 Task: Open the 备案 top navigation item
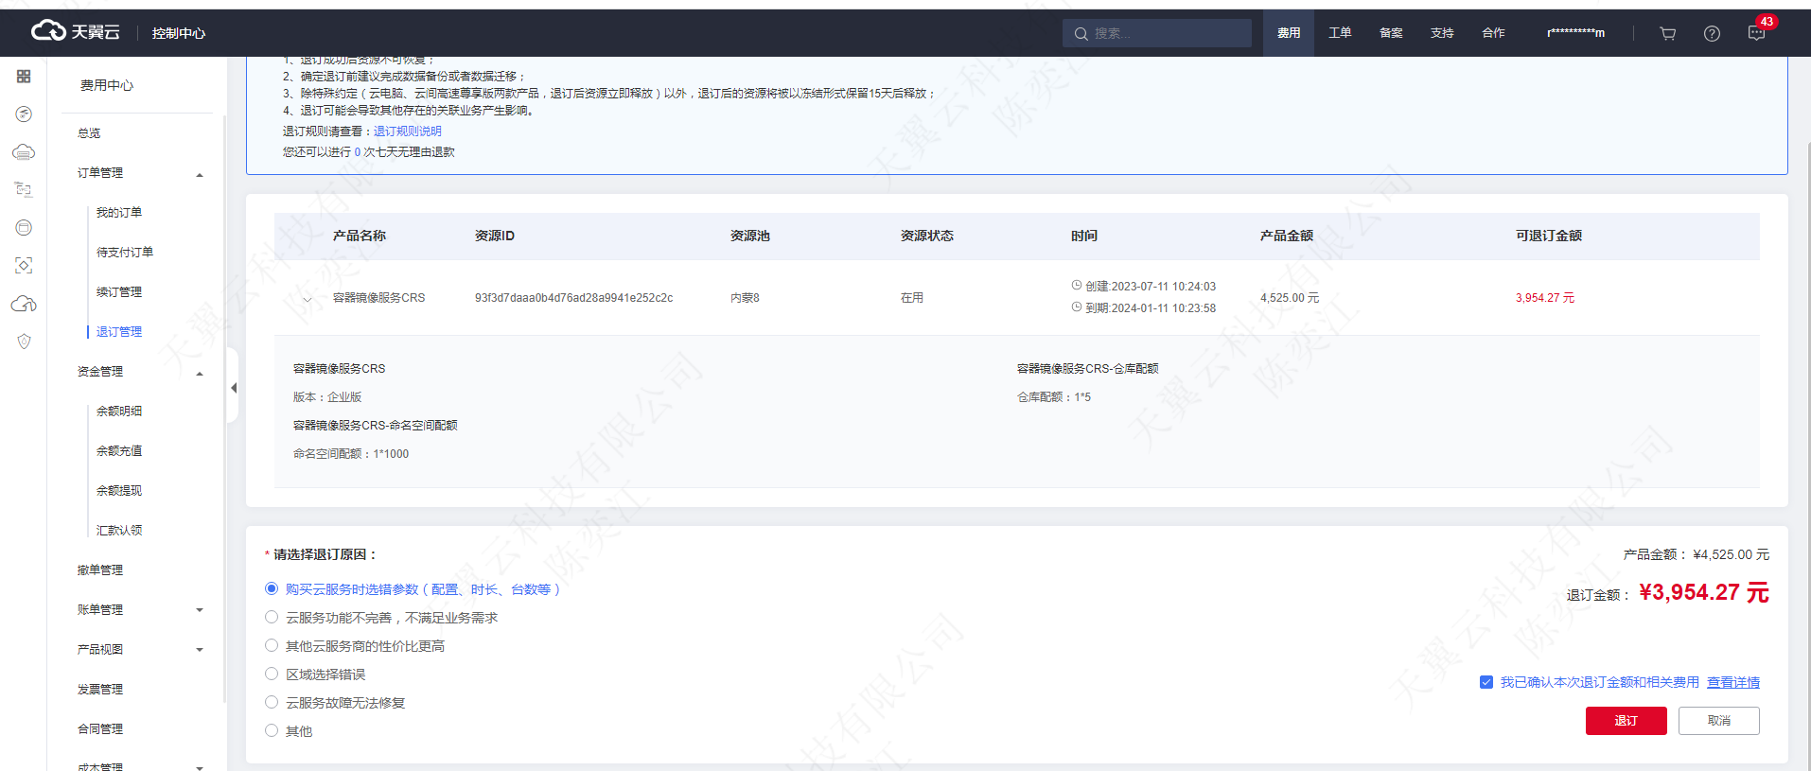(1391, 33)
